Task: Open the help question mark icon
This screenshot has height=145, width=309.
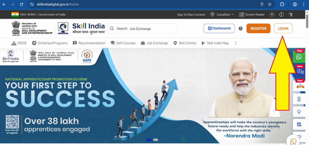Action: [241, 29]
